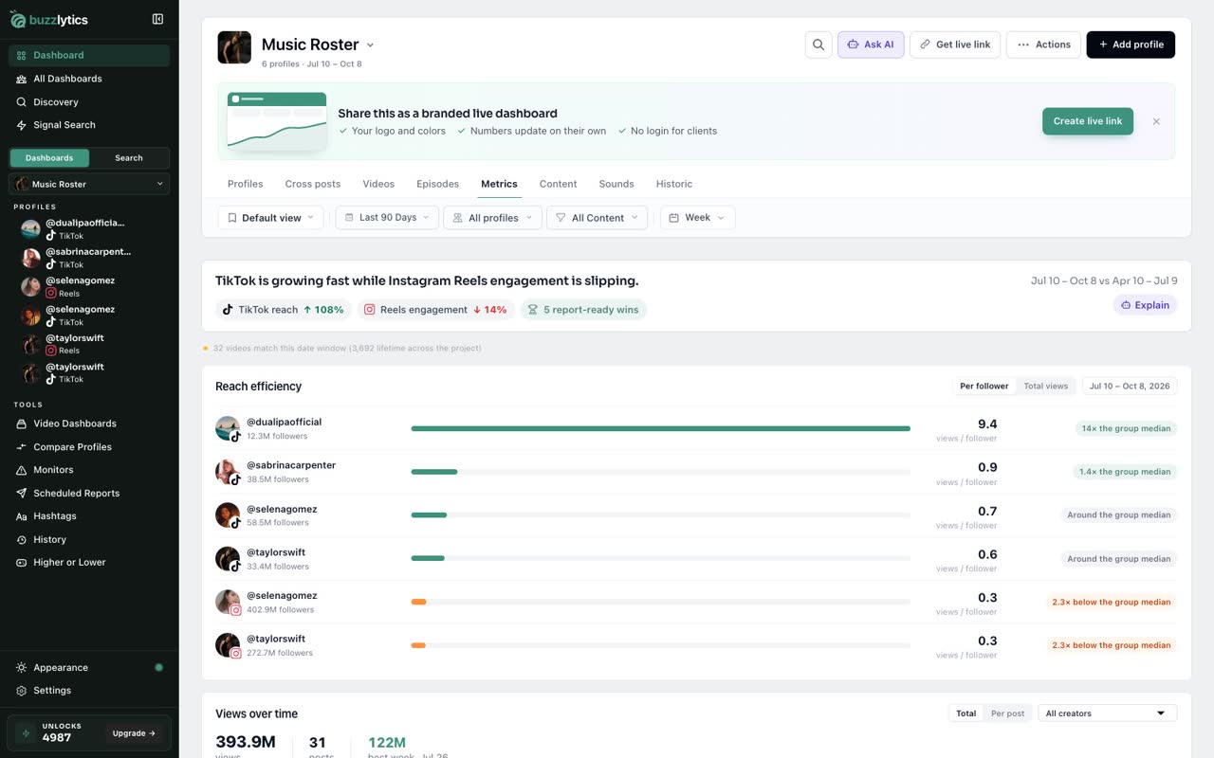
Task: Open Video Dashboards tool
Action: click(89, 424)
